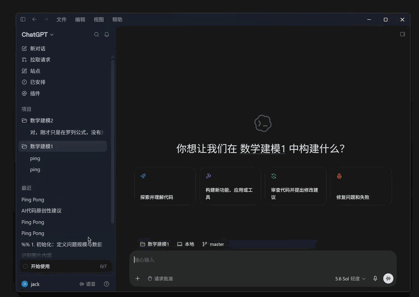This screenshot has height=297, width=419.
Task: Open the 本地 environment selector
Action: tap(186, 244)
